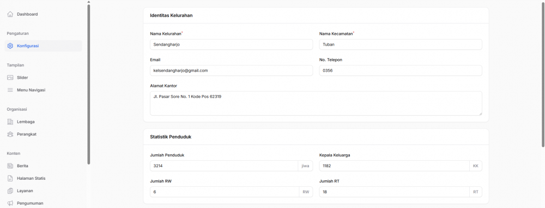
Task: Click the 'Identitas Kelurahan' heading
Action: click(171, 15)
